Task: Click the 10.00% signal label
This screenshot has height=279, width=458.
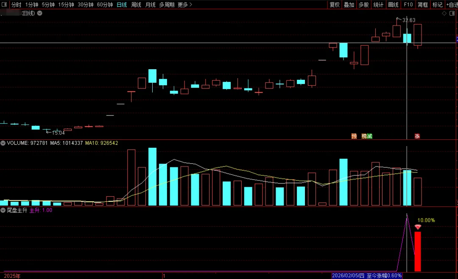Action: (x=426, y=220)
